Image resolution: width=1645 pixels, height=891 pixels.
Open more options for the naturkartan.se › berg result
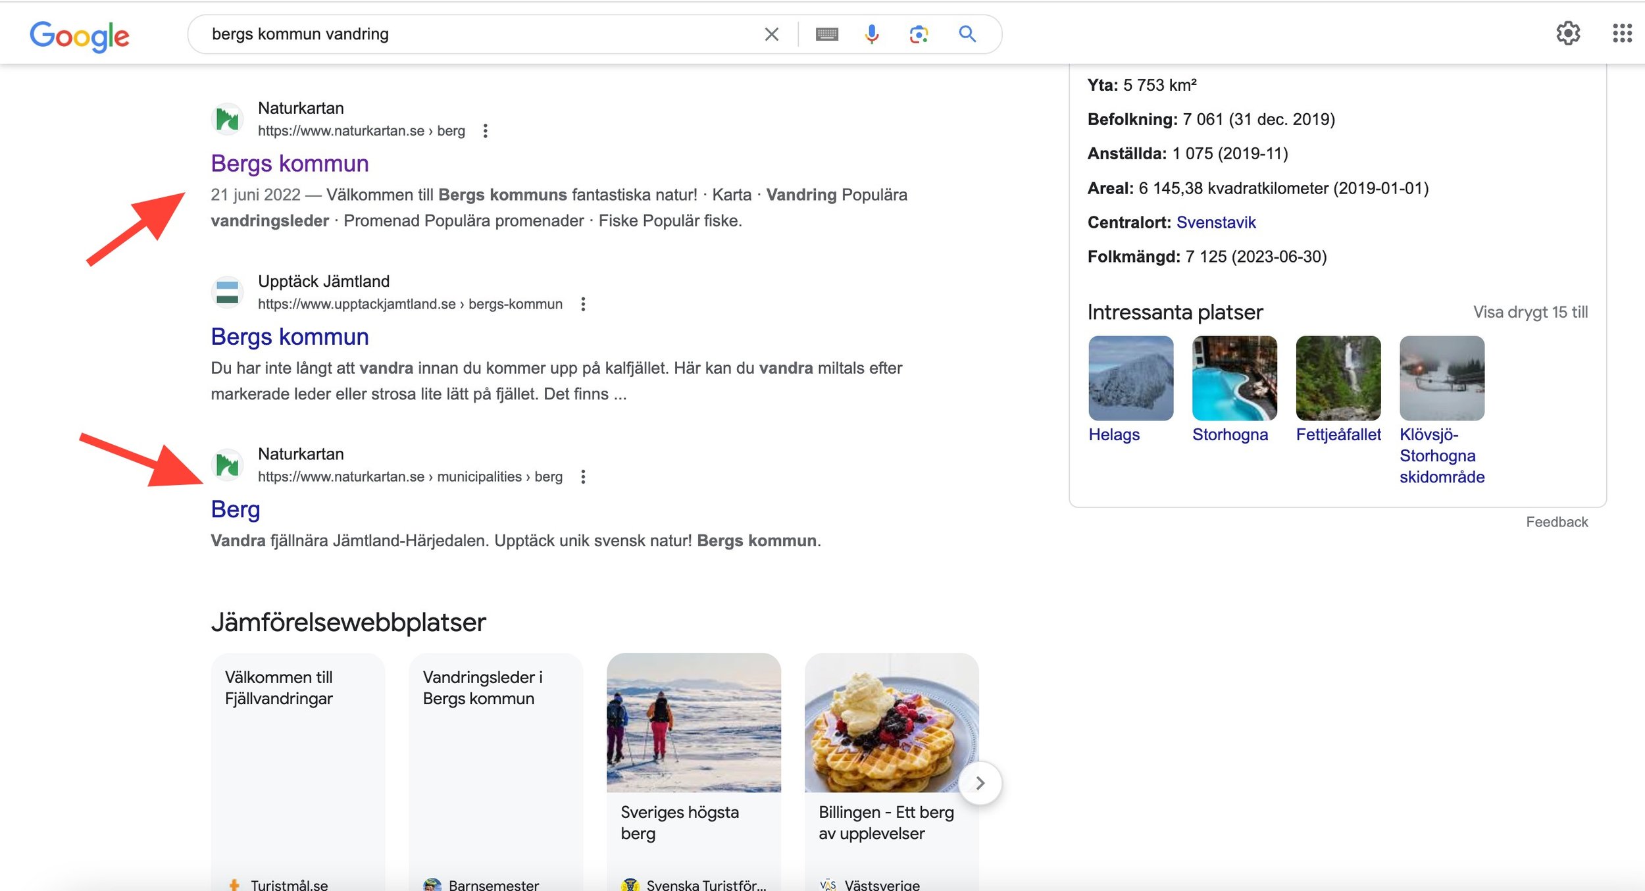pos(485,131)
